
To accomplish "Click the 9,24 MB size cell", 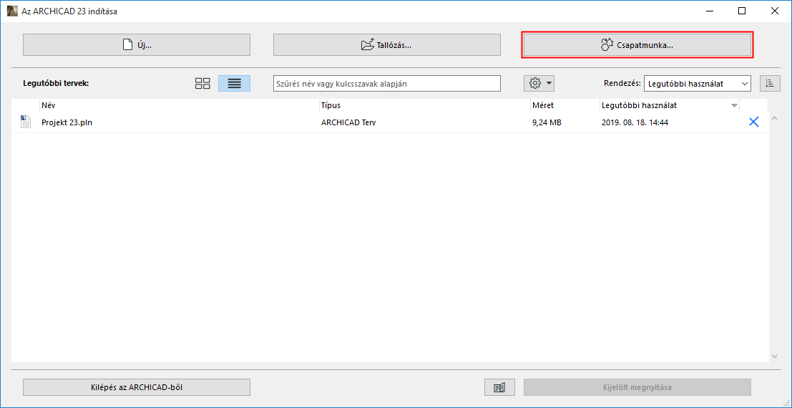I will 547,122.
